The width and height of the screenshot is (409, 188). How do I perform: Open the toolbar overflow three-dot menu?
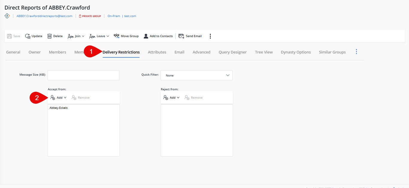pos(210,36)
